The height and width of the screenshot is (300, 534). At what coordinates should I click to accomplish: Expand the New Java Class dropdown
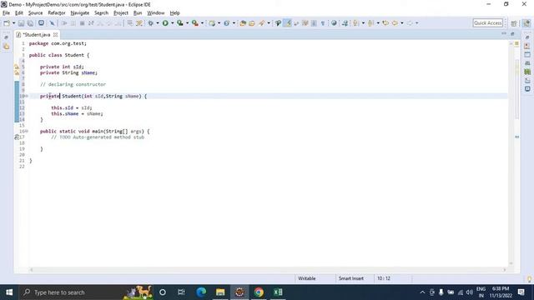234,23
